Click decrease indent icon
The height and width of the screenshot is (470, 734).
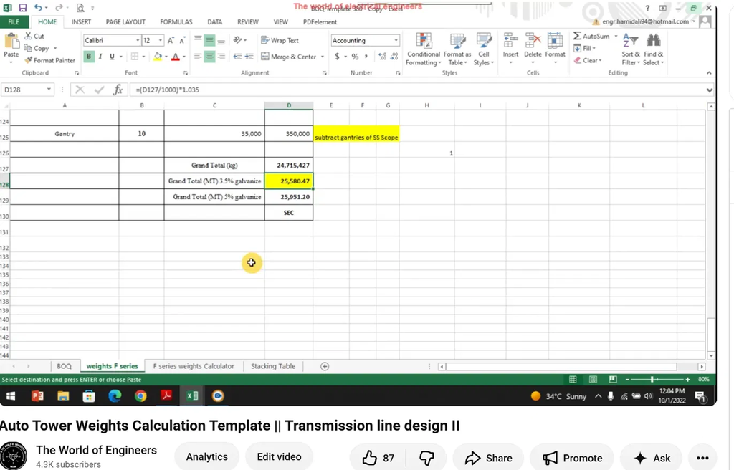[x=237, y=57]
